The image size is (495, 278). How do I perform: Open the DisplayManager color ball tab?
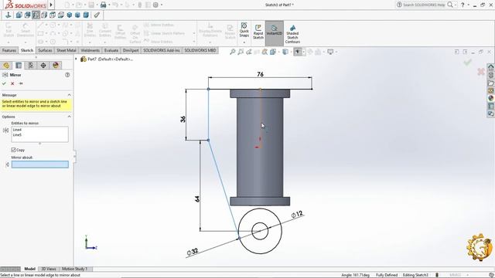(56, 65)
